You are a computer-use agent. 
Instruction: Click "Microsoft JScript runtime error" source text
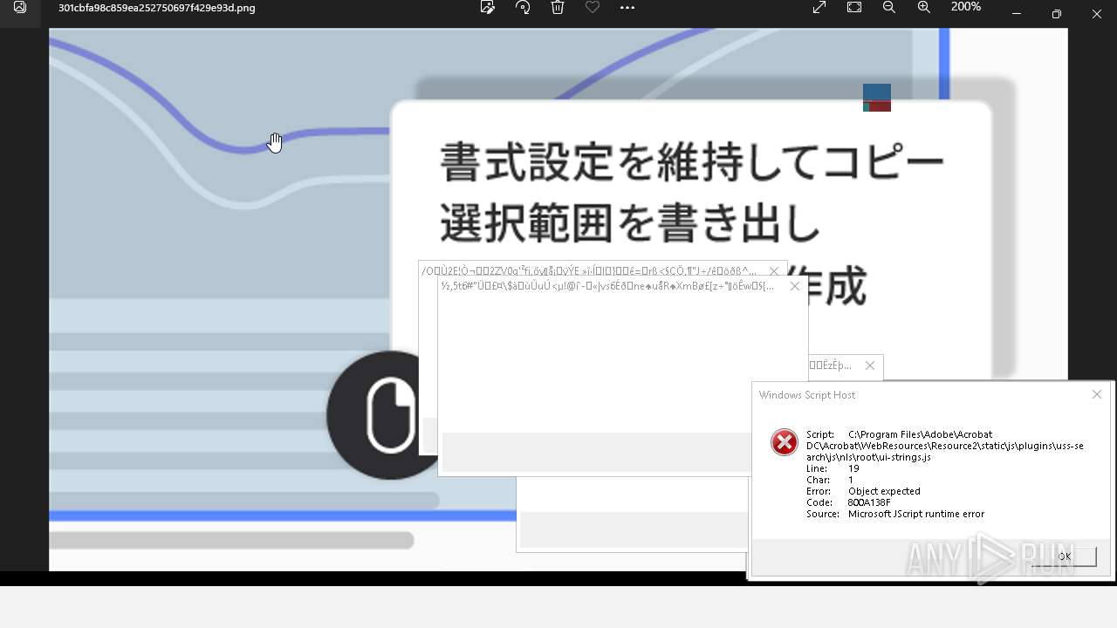pyautogui.click(x=916, y=514)
